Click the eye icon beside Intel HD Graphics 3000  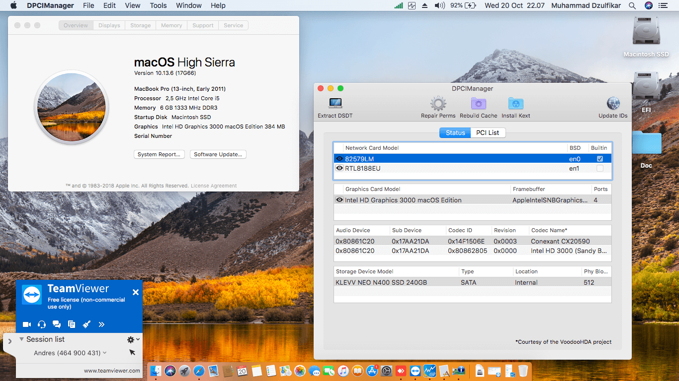[339, 200]
